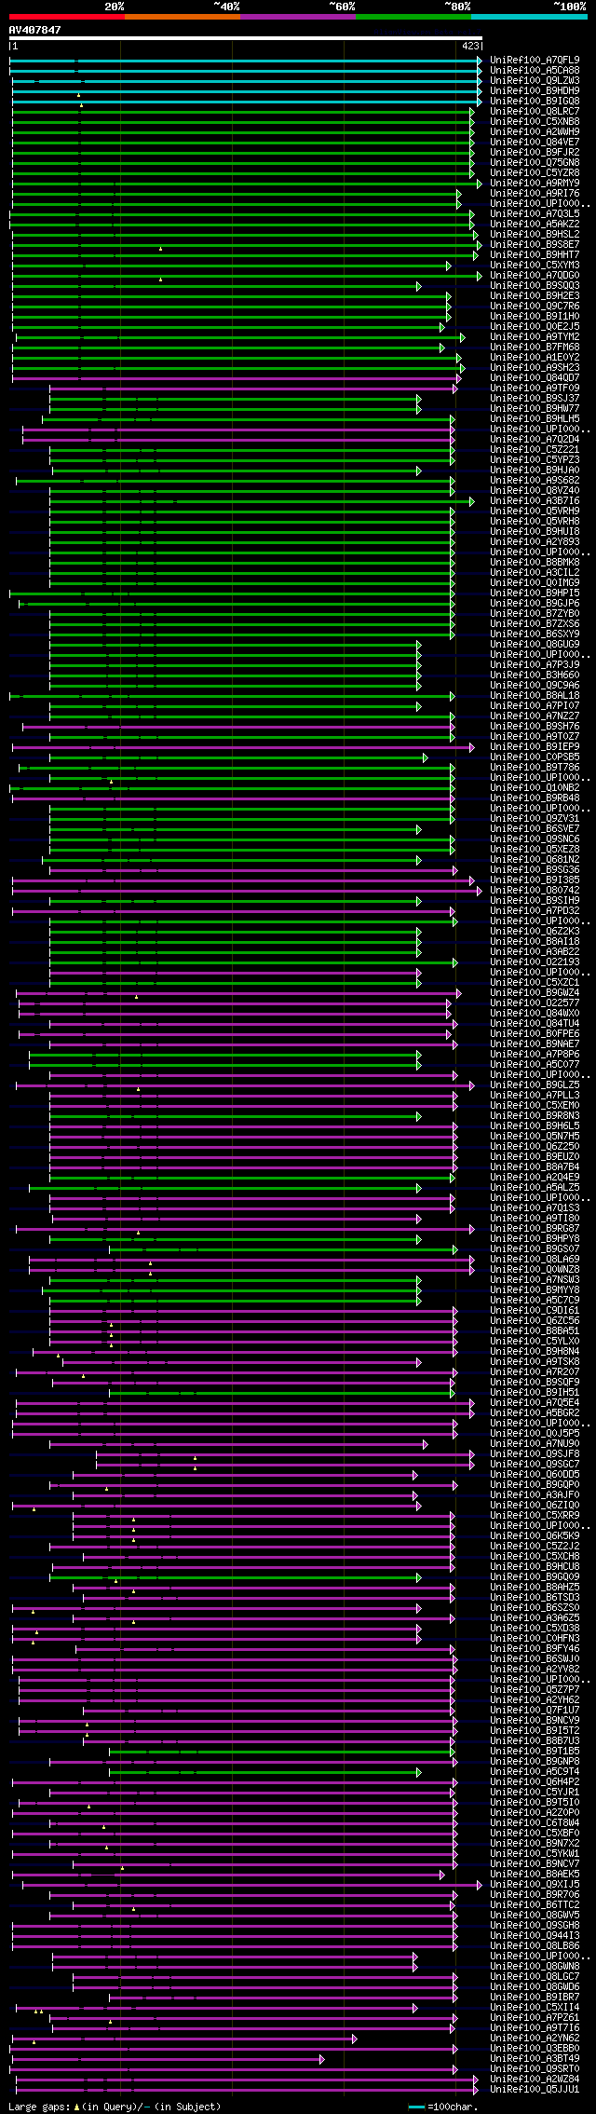Select the UniRef100_B9SJ37 label

pos(535,398)
